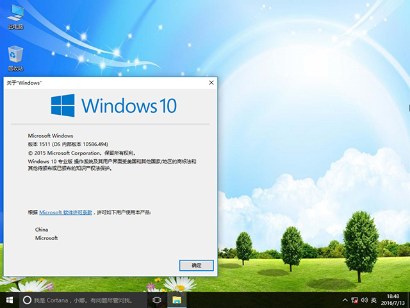410x308 pixels.
Task: Switch the 英 input method indicator
Action: click(x=373, y=300)
